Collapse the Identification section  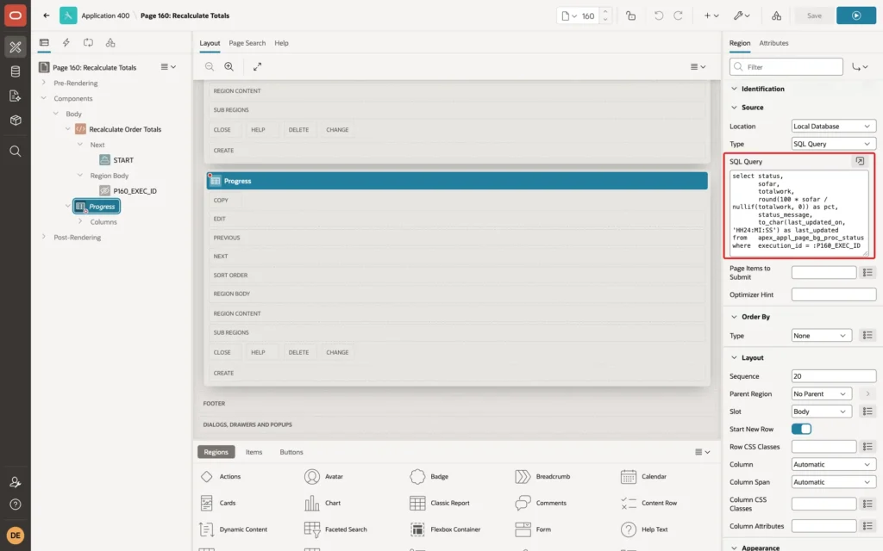[x=734, y=89]
